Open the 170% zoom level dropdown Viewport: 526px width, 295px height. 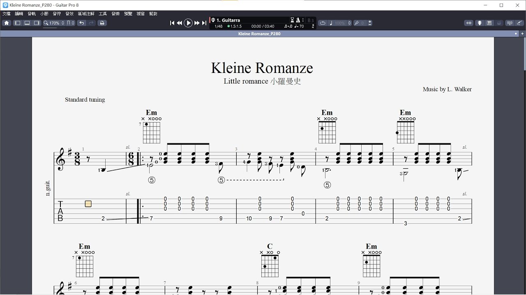[54, 23]
